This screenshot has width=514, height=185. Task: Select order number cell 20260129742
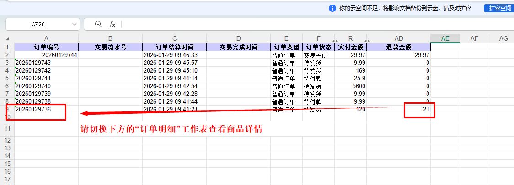(47, 70)
